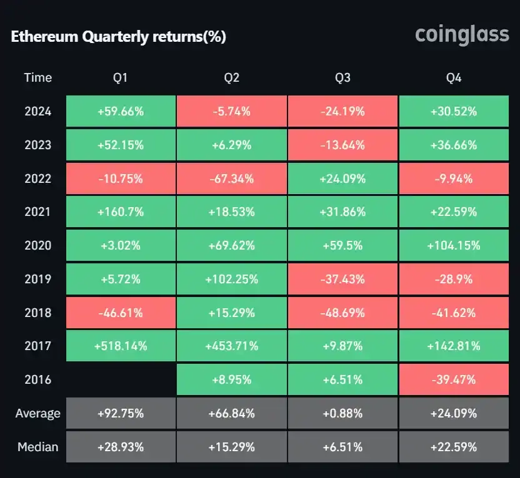Image resolution: width=520 pixels, height=478 pixels.
Task: Select the Average Q1 +92.75% cell
Action: [x=121, y=413]
